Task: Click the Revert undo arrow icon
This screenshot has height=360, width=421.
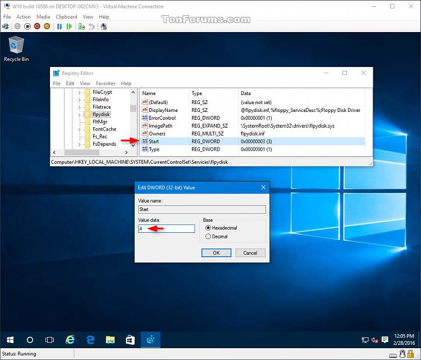Action: coord(91,26)
